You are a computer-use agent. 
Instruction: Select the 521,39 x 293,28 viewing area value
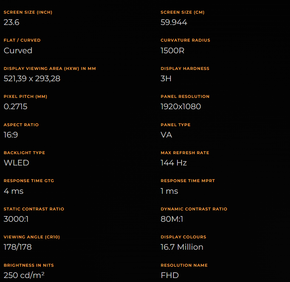[32, 79]
